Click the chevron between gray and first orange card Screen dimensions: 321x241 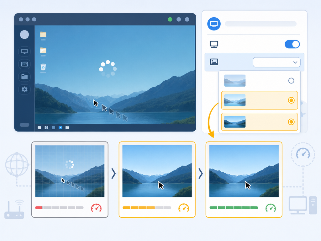click(x=113, y=174)
